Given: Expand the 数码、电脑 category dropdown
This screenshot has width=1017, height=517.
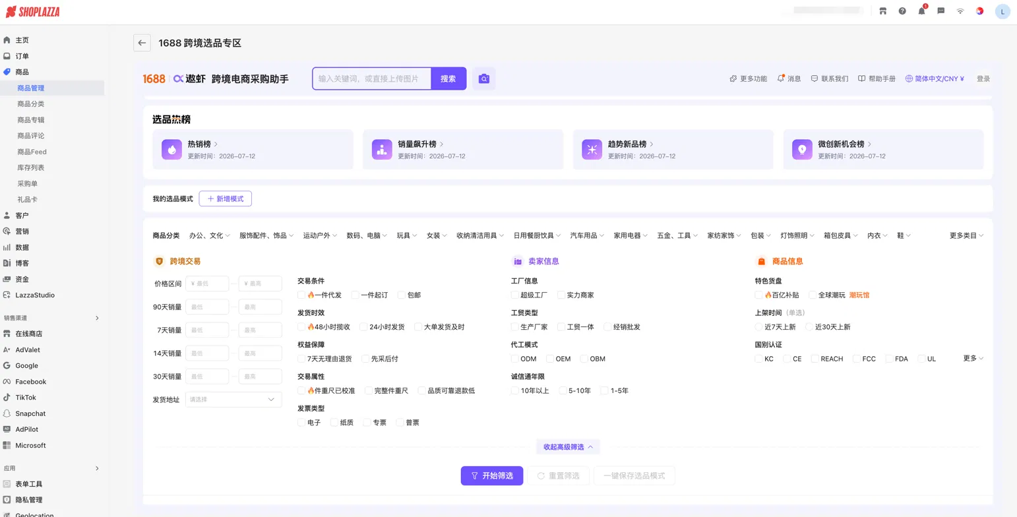Looking at the screenshot, I should [367, 235].
